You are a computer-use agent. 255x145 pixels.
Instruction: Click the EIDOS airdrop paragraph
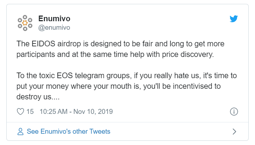pyautogui.click(x=120, y=50)
